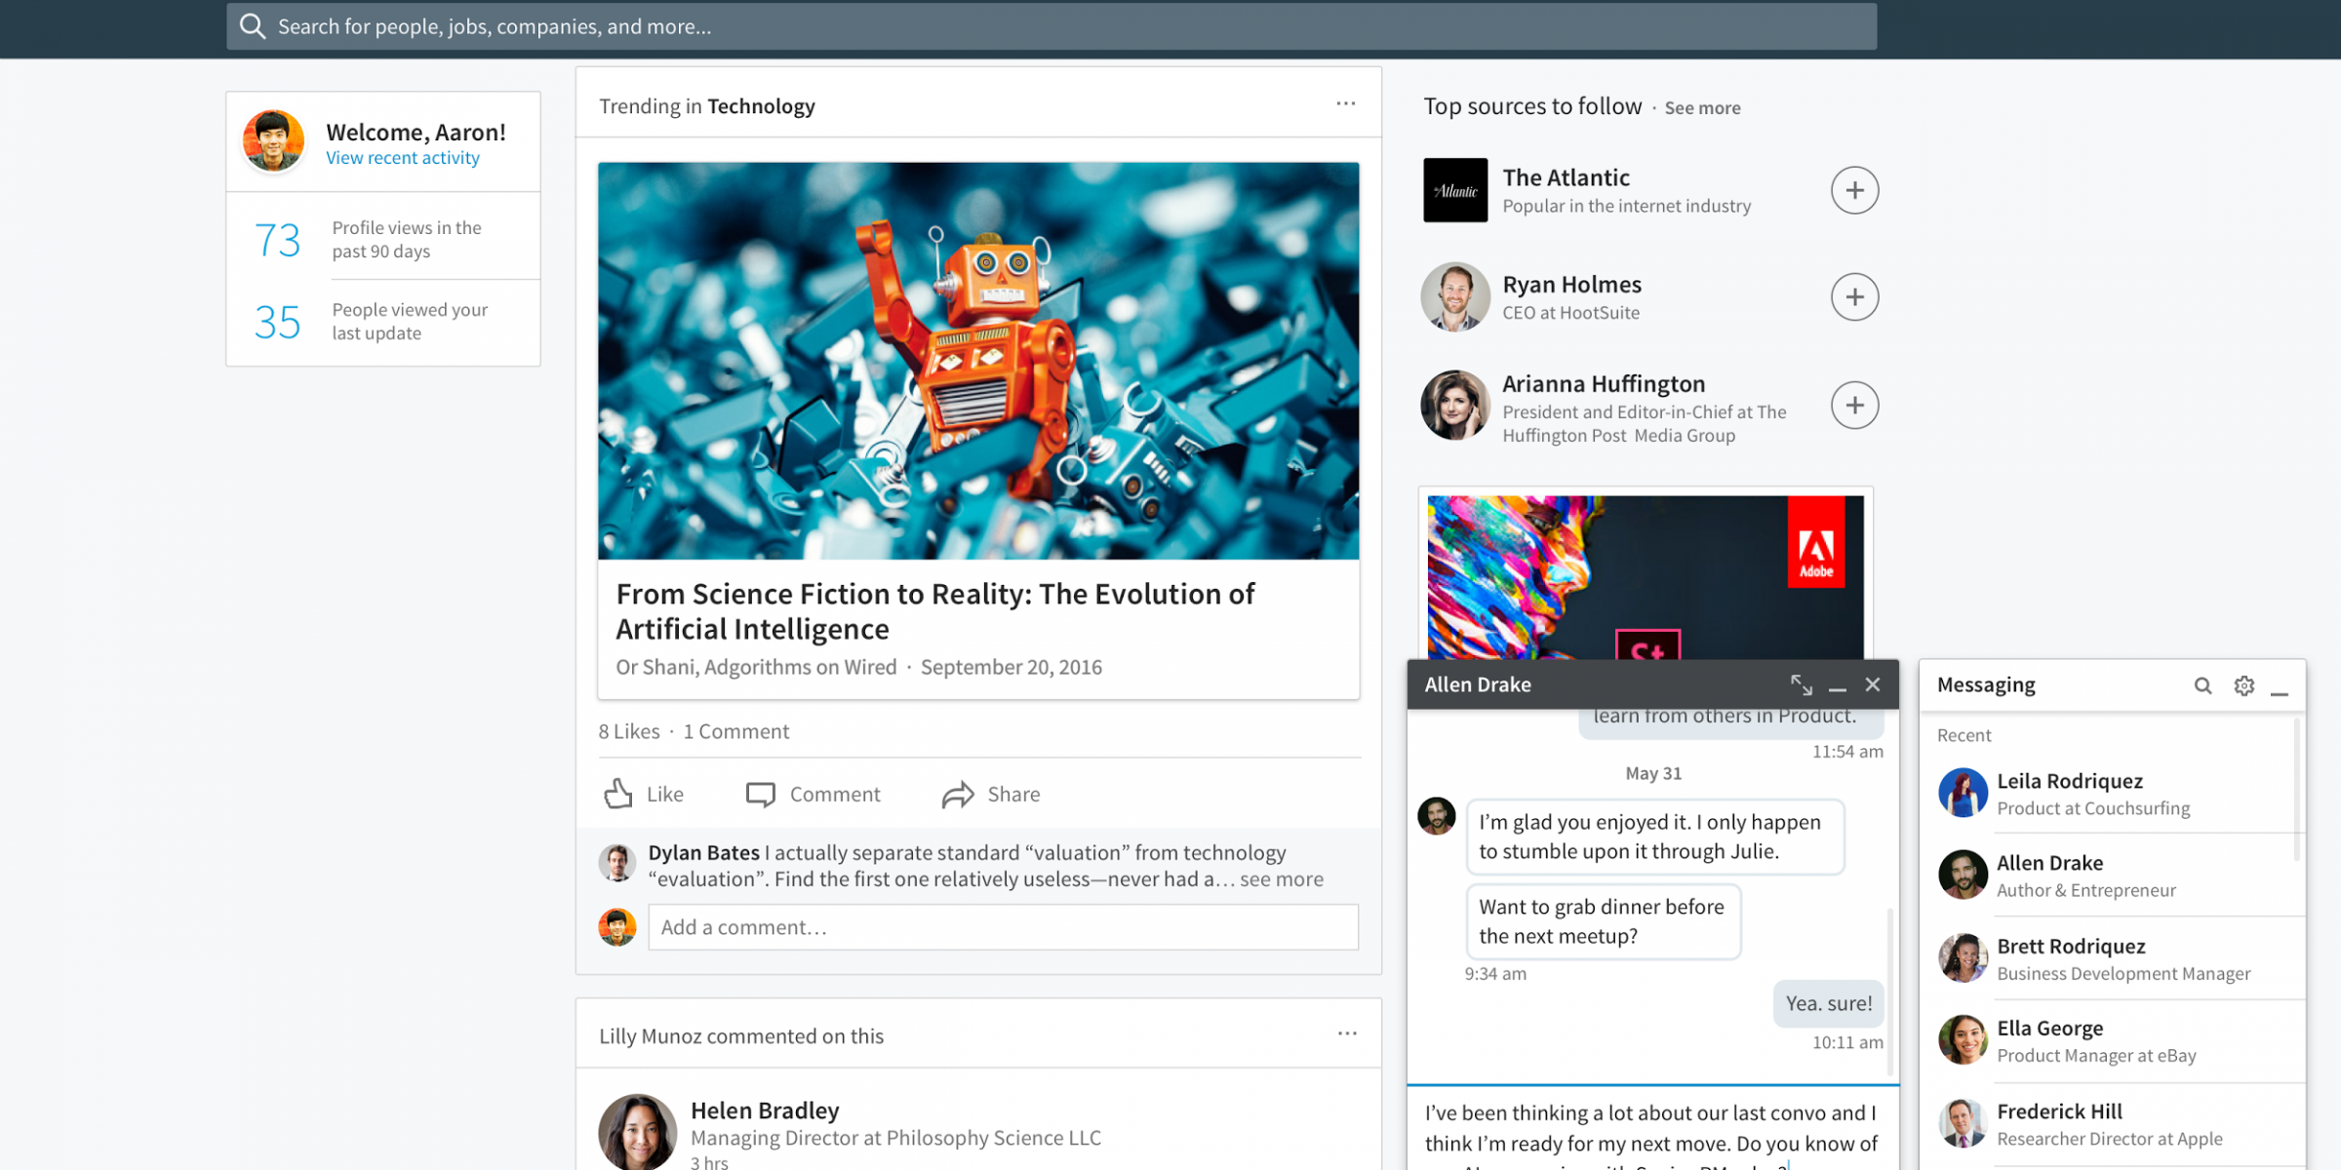The image size is (2341, 1170).
Task: Click the Add a comment field
Action: click(1003, 927)
